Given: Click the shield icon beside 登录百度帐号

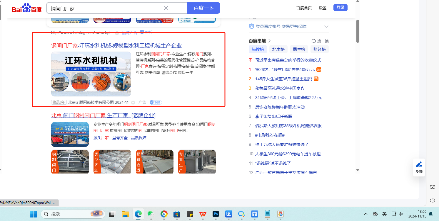Looking at the screenshot, I should [251, 26].
